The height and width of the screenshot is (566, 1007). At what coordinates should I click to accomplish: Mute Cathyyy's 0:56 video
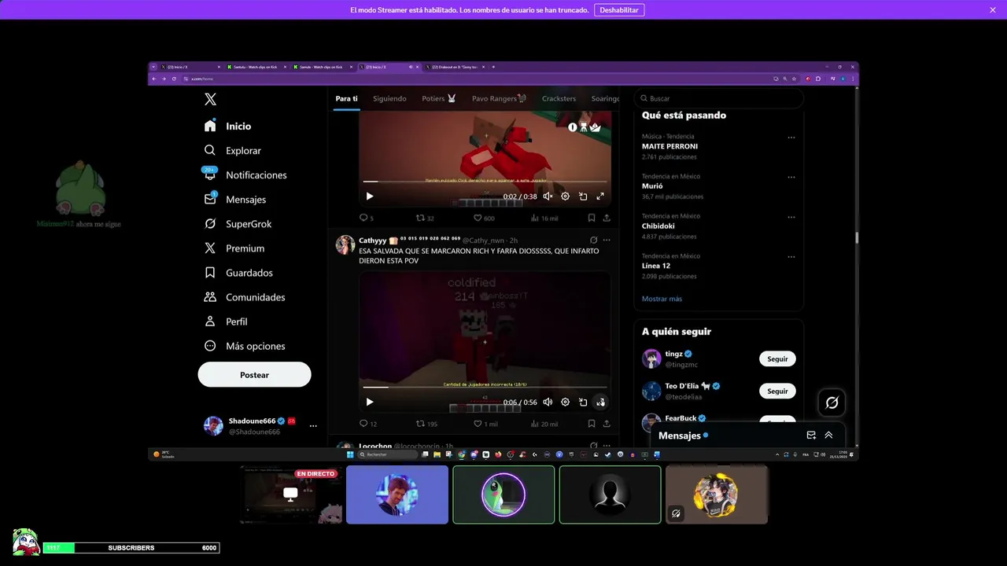(x=548, y=402)
